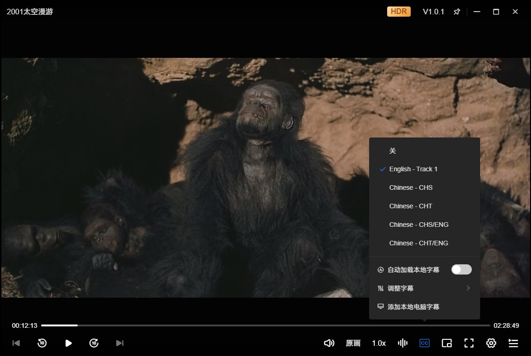Select Chinese - CHS/ENG subtitle
The height and width of the screenshot is (356, 531).
[x=424, y=225]
